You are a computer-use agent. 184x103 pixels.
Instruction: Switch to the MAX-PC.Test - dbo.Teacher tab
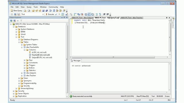point(132,18)
